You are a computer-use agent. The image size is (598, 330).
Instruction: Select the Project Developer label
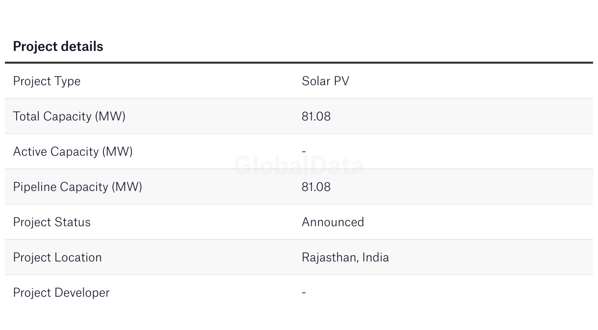[x=61, y=293]
